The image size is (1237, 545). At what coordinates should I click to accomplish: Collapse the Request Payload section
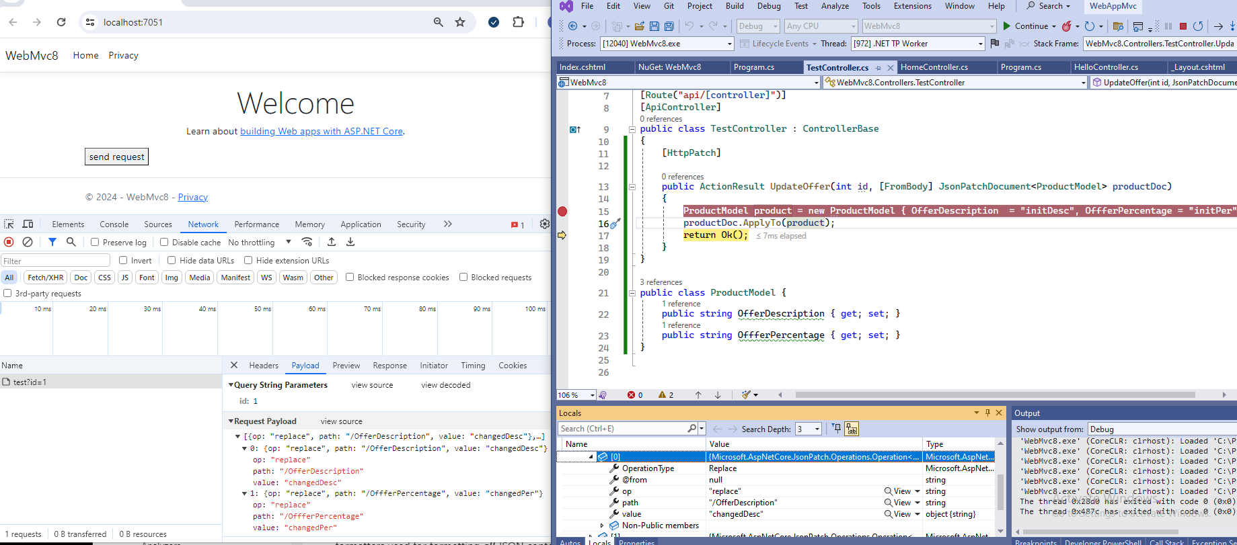(x=231, y=421)
